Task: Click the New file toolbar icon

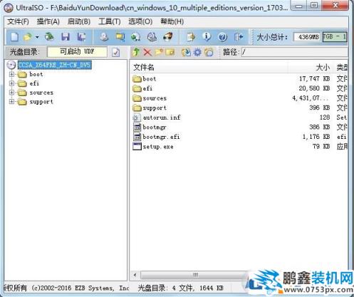Action: 14,37
